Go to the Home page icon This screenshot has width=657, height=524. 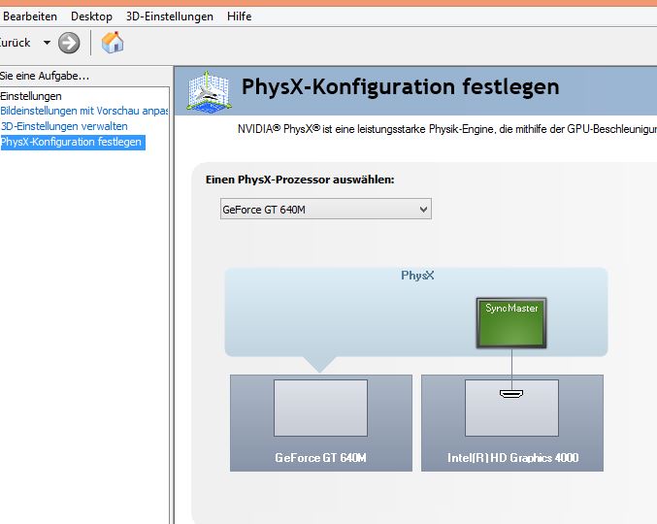[x=113, y=43]
